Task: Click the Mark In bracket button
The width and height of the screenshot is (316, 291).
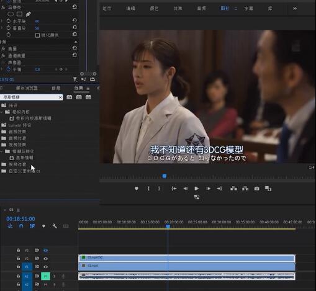Action: coord(148,189)
